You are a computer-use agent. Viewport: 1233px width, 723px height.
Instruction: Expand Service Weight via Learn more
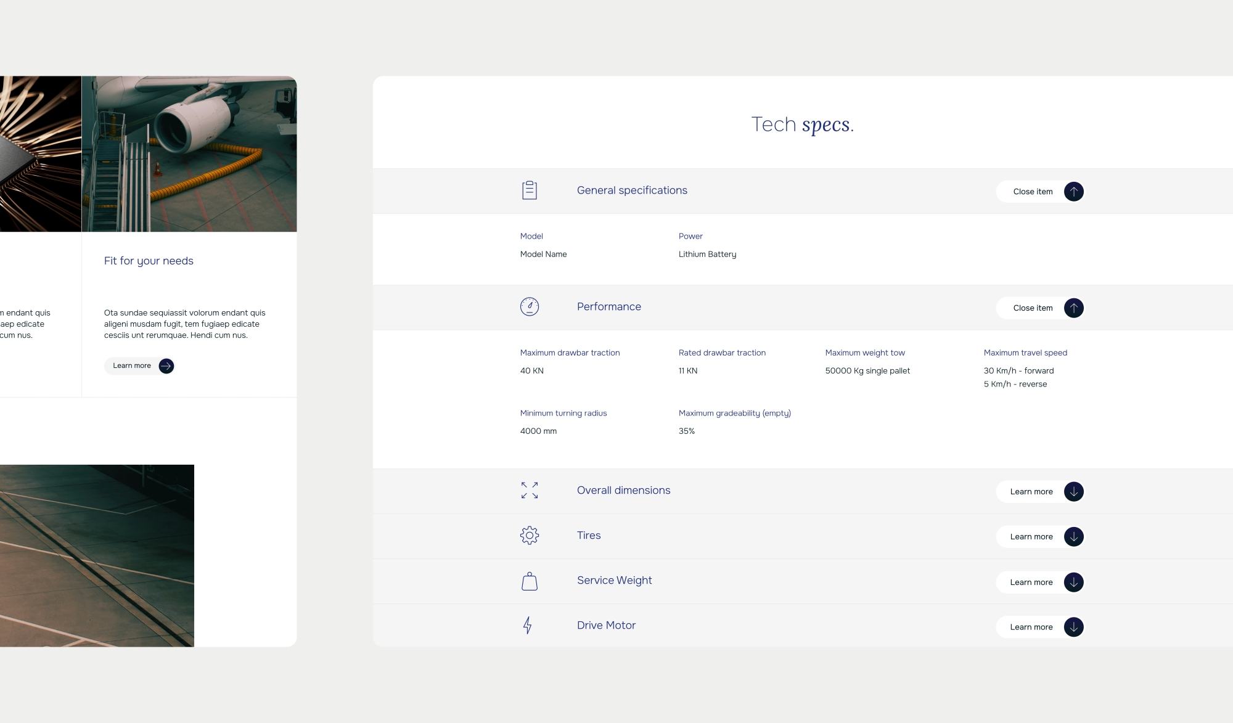[x=1040, y=582]
